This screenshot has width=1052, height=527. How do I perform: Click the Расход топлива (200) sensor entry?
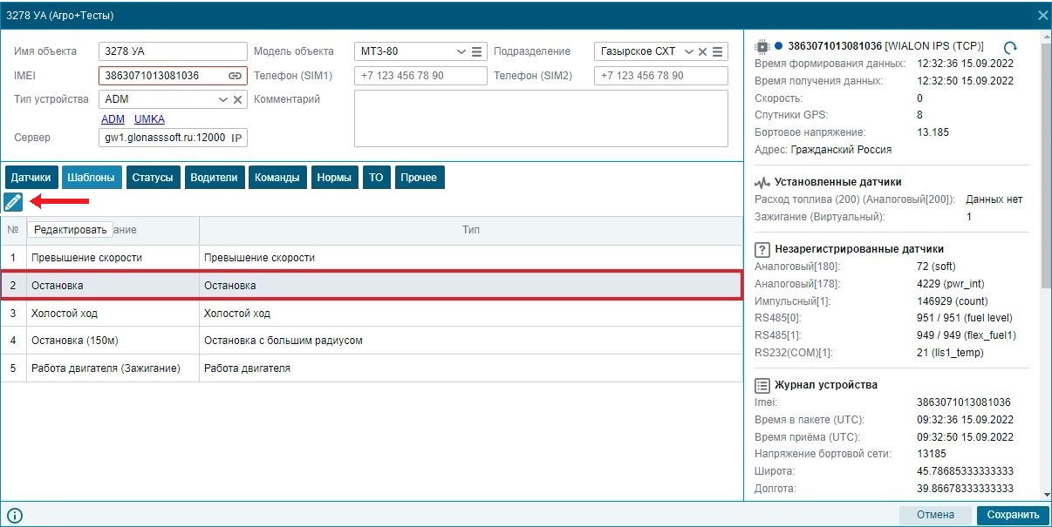tap(888, 199)
